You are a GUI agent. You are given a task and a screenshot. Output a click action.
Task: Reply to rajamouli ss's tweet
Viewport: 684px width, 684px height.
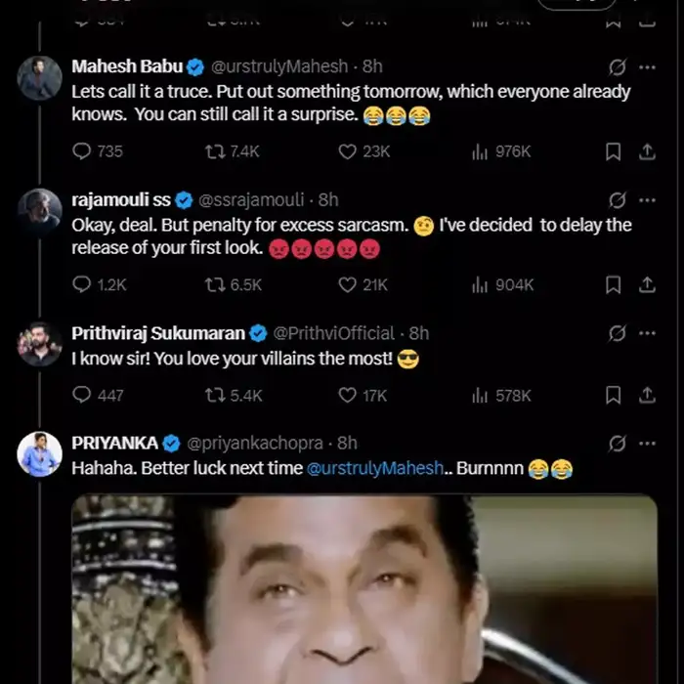pos(83,284)
